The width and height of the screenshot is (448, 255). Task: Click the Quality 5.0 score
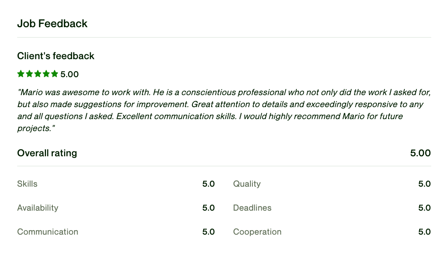(x=424, y=183)
